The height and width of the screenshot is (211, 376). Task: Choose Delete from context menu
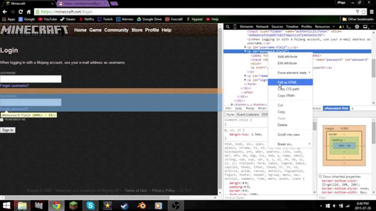[x=290, y=125]
